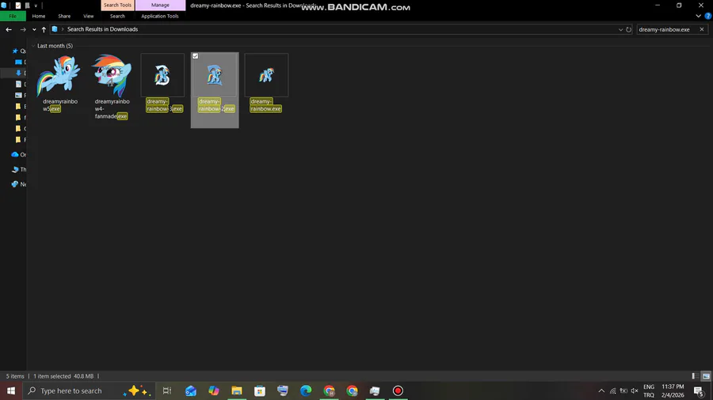Viewport: 713px width, 400px height.
Task: Open the View ribbon tab
Action: pyautogui.click(x=88, y=16)
